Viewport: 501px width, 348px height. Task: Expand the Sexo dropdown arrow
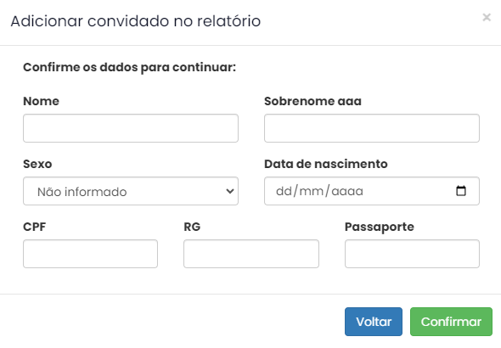click(230, 191)
